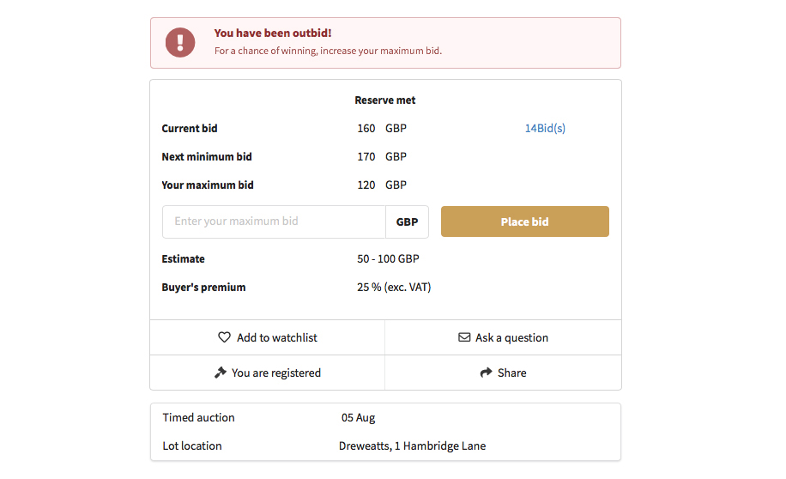786x479 pixels.
Task: Click the Share label text
Action: pyautogui.click(x=511, y=373)
